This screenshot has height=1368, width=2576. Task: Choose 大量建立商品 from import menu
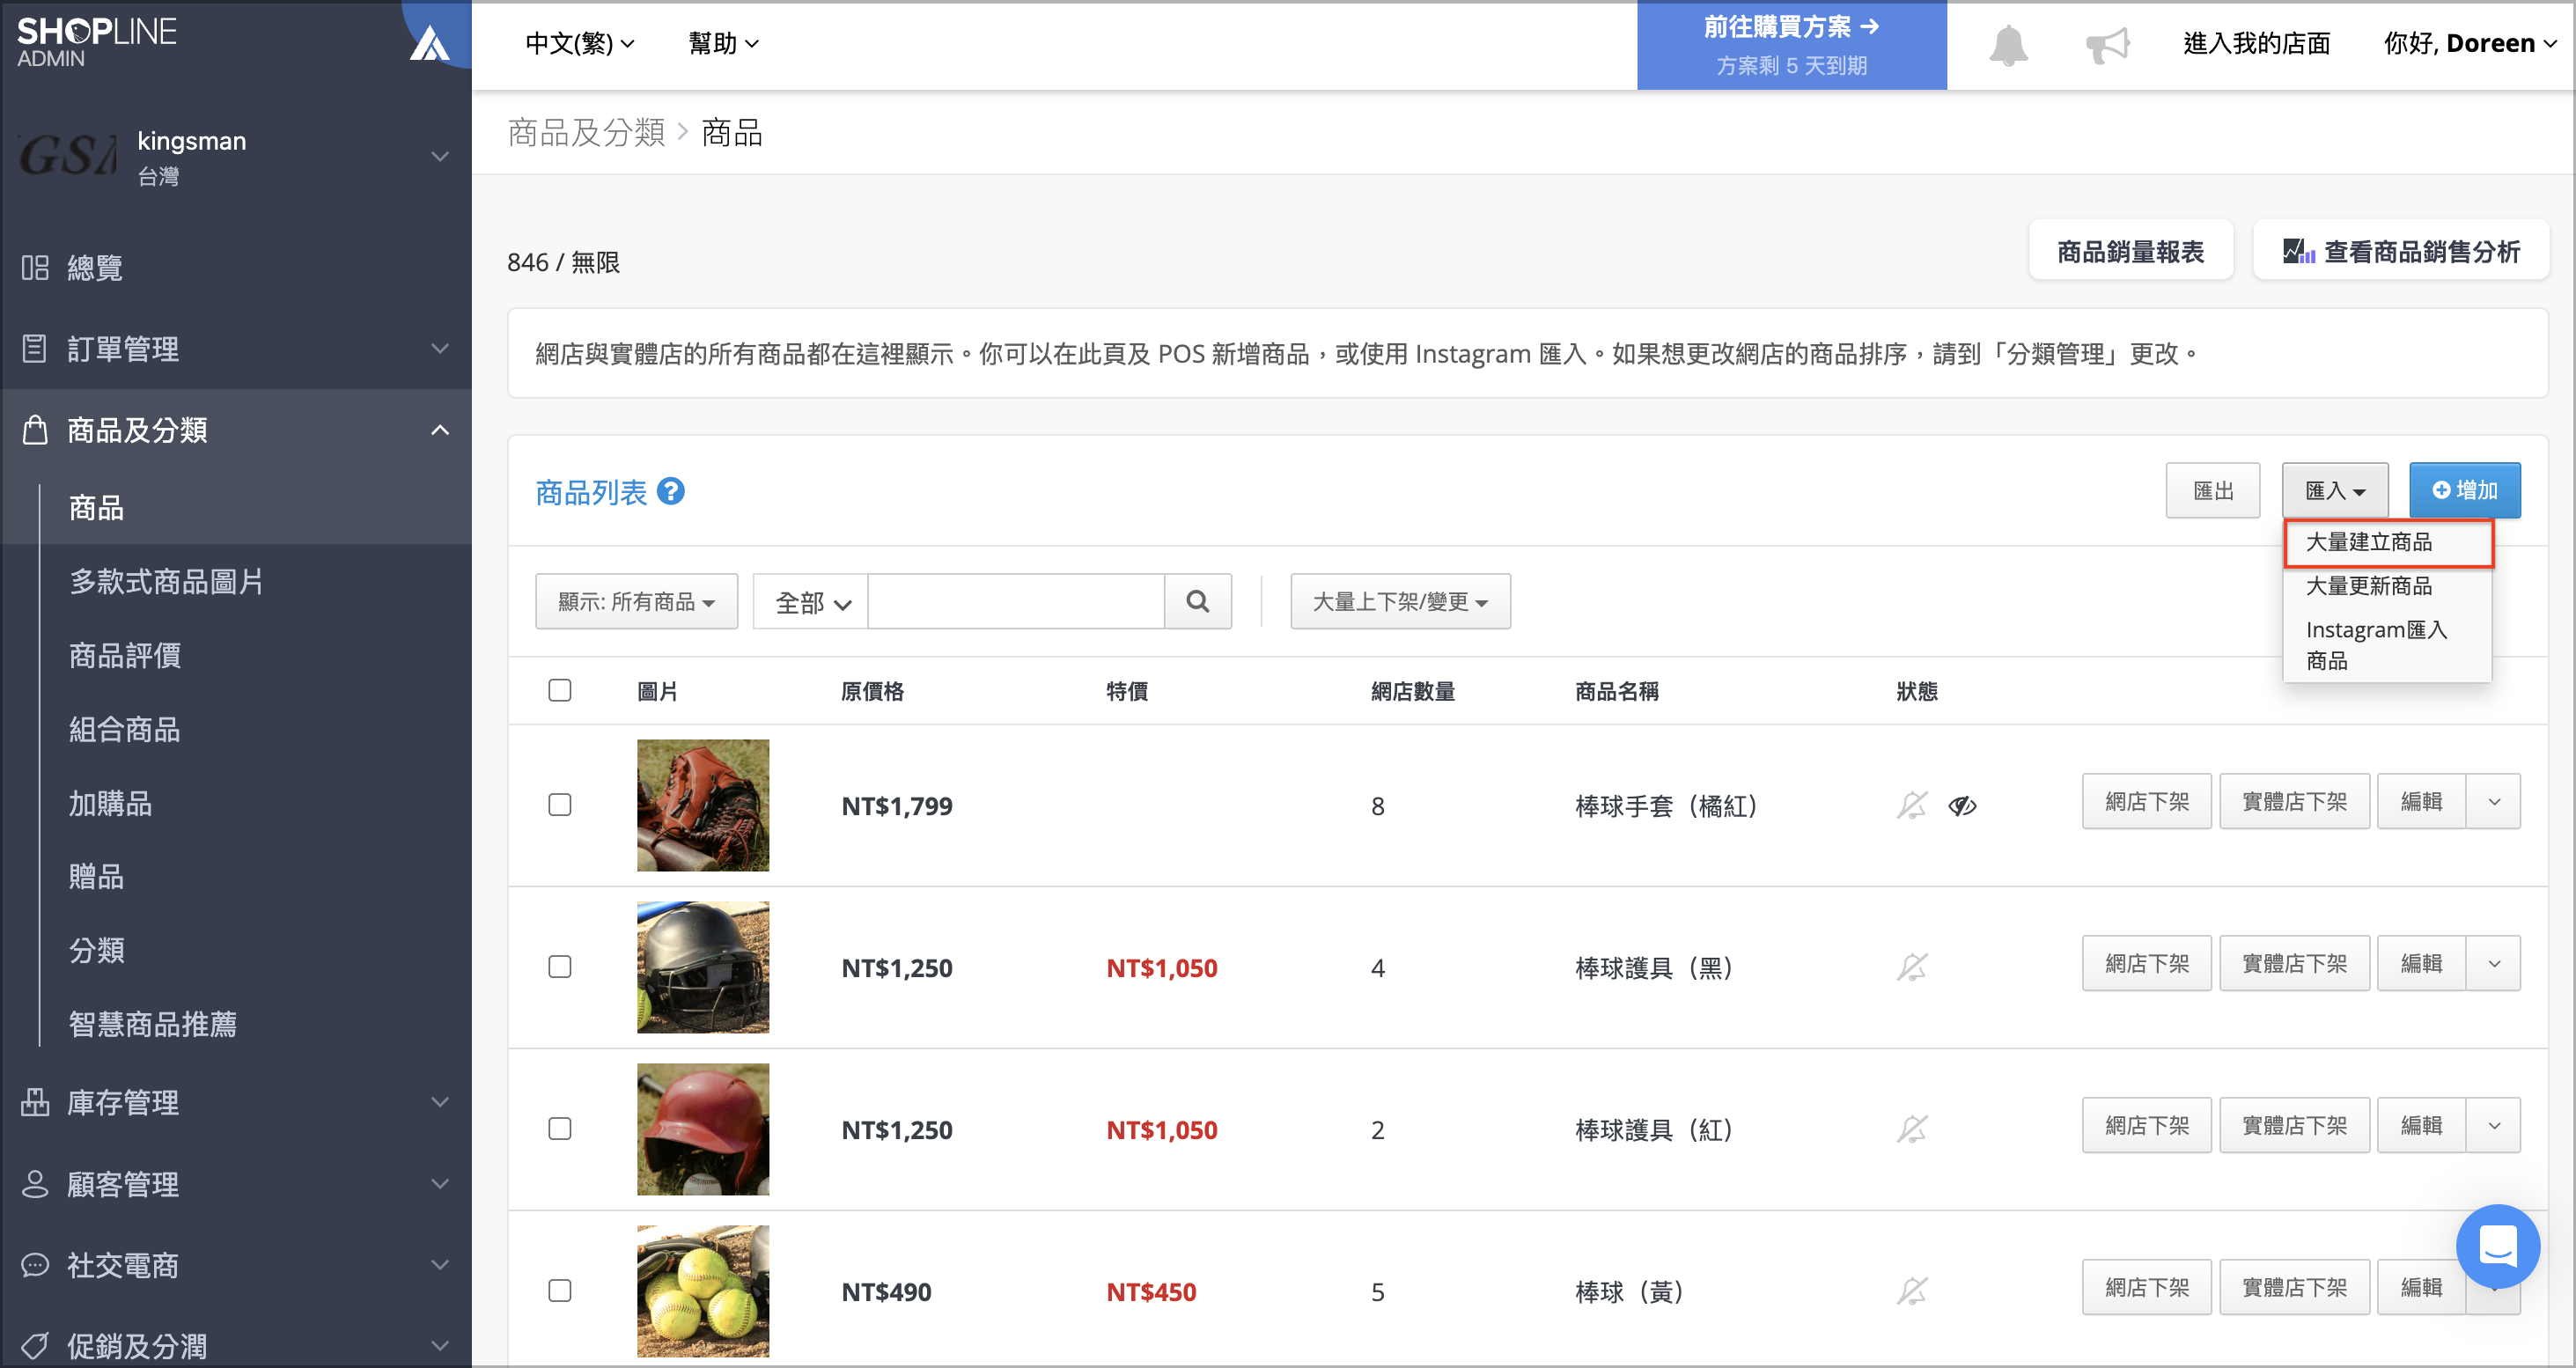click(x=2388, y=542)
